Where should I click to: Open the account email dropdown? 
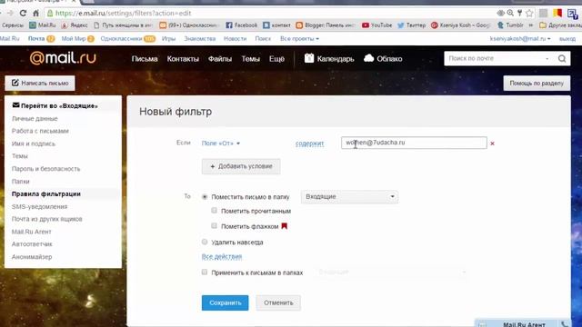click(x=519, y=38)
